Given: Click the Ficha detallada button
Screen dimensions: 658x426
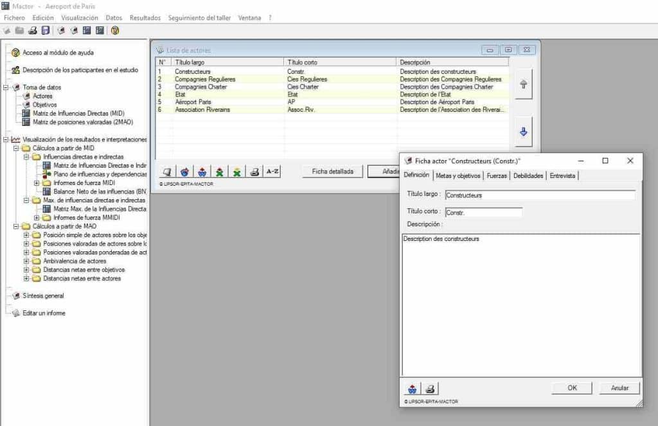Looking at the screenshot, I should pyautogui.click(x=332, y=172).
